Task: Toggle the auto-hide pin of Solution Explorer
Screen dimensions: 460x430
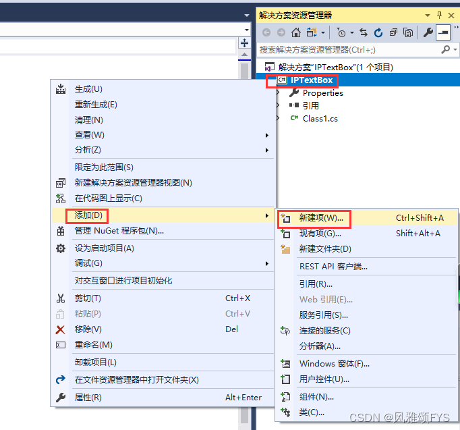Action: point(439,15)
